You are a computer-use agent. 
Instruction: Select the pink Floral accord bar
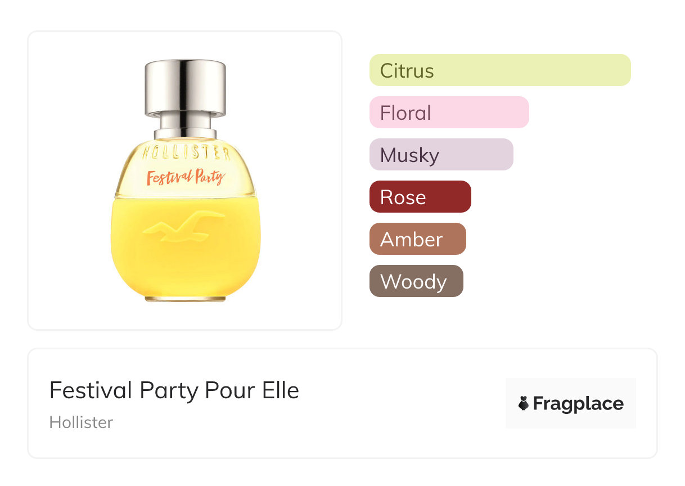(x=449, y=112)
